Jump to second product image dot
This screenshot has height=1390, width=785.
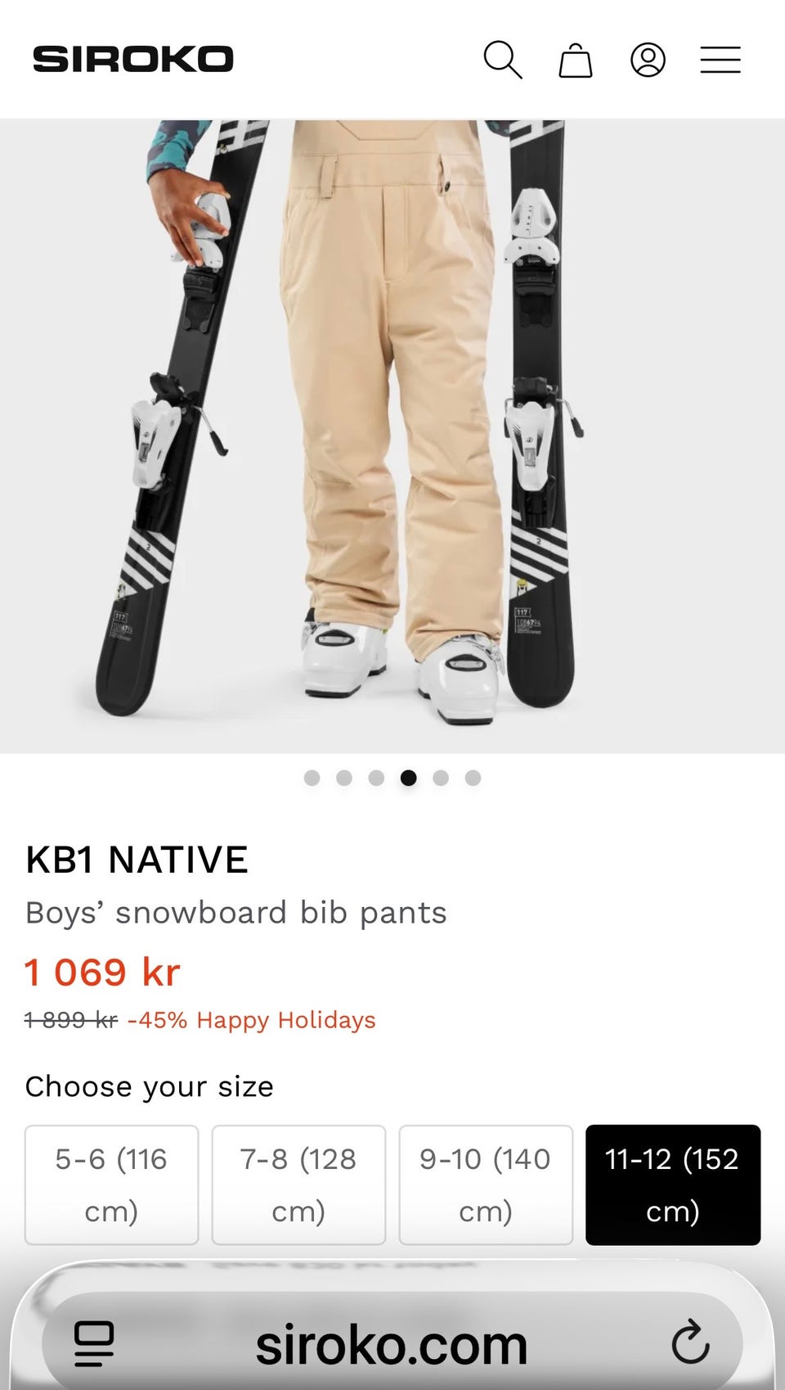coord(344,778)
